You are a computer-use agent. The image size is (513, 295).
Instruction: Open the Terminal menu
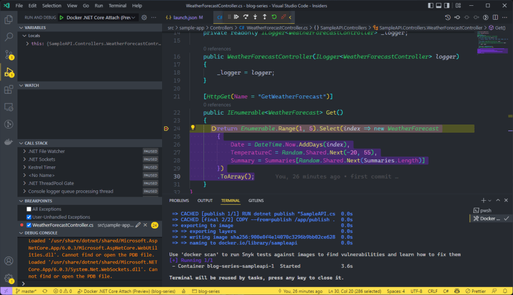[x=117, y=6]
